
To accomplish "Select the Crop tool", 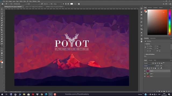I will tap(2, 18).
